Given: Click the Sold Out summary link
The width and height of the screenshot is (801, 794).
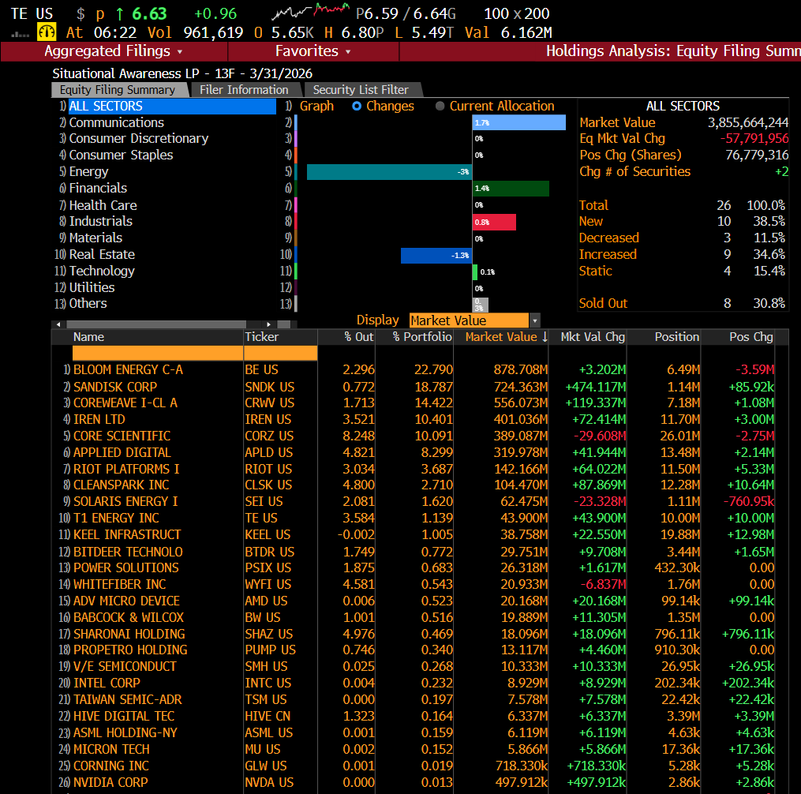Looking at the screenshot, I should (x=603, y=303).
